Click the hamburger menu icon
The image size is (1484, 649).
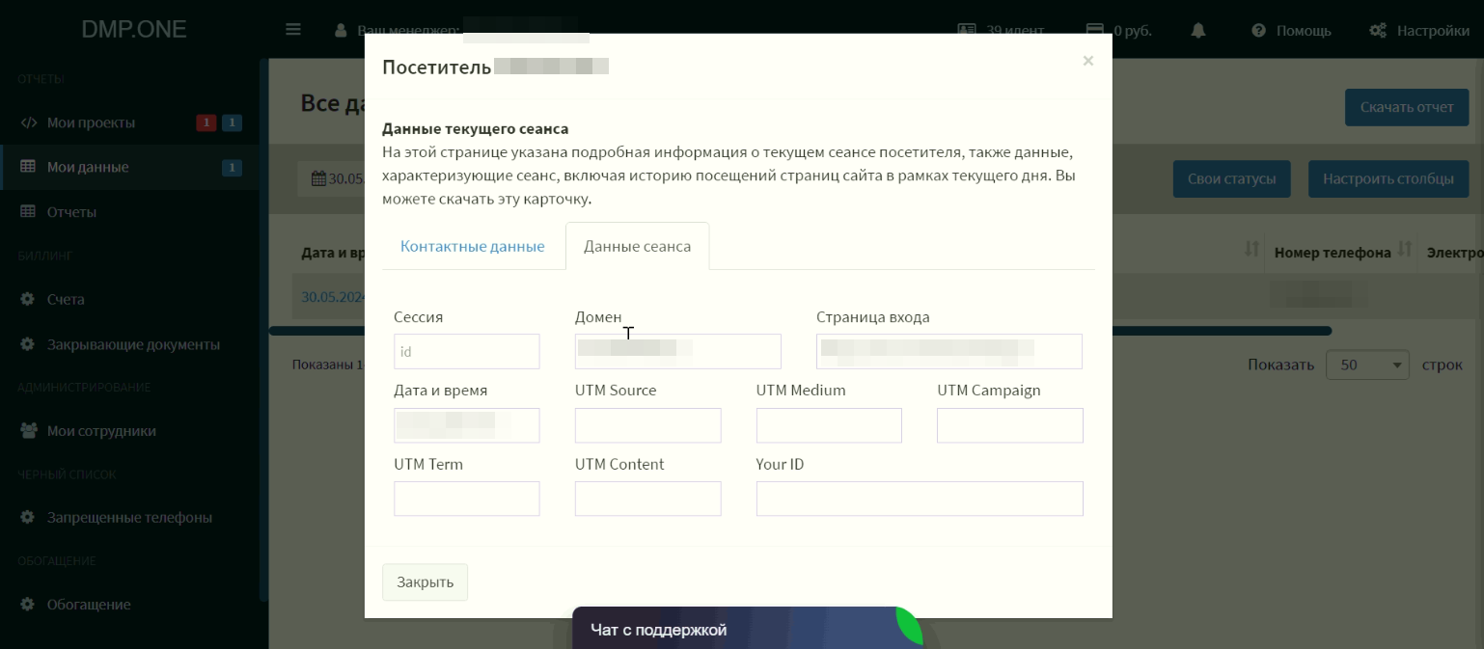[293, 30]
